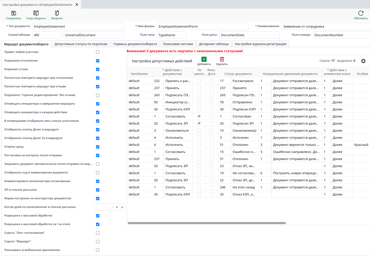Add a new action row with Добавить
Viewport: 370px width, 256px height.
pyautogui.click(x=204, y=59)
